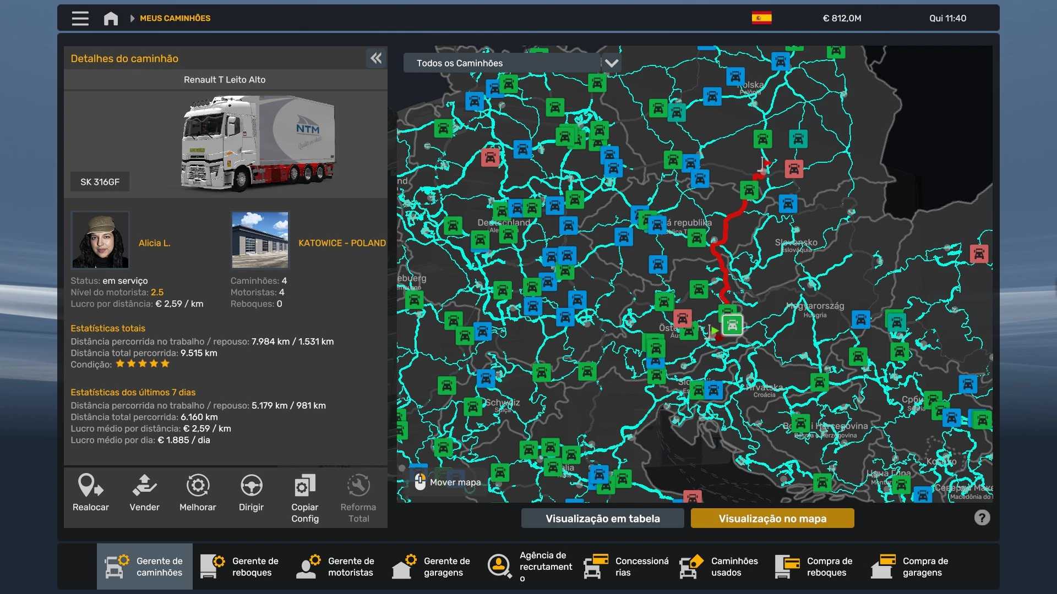This screenshot has height=594, width=1057.
Task: Go to home screen icon
Action: [111, 18]
